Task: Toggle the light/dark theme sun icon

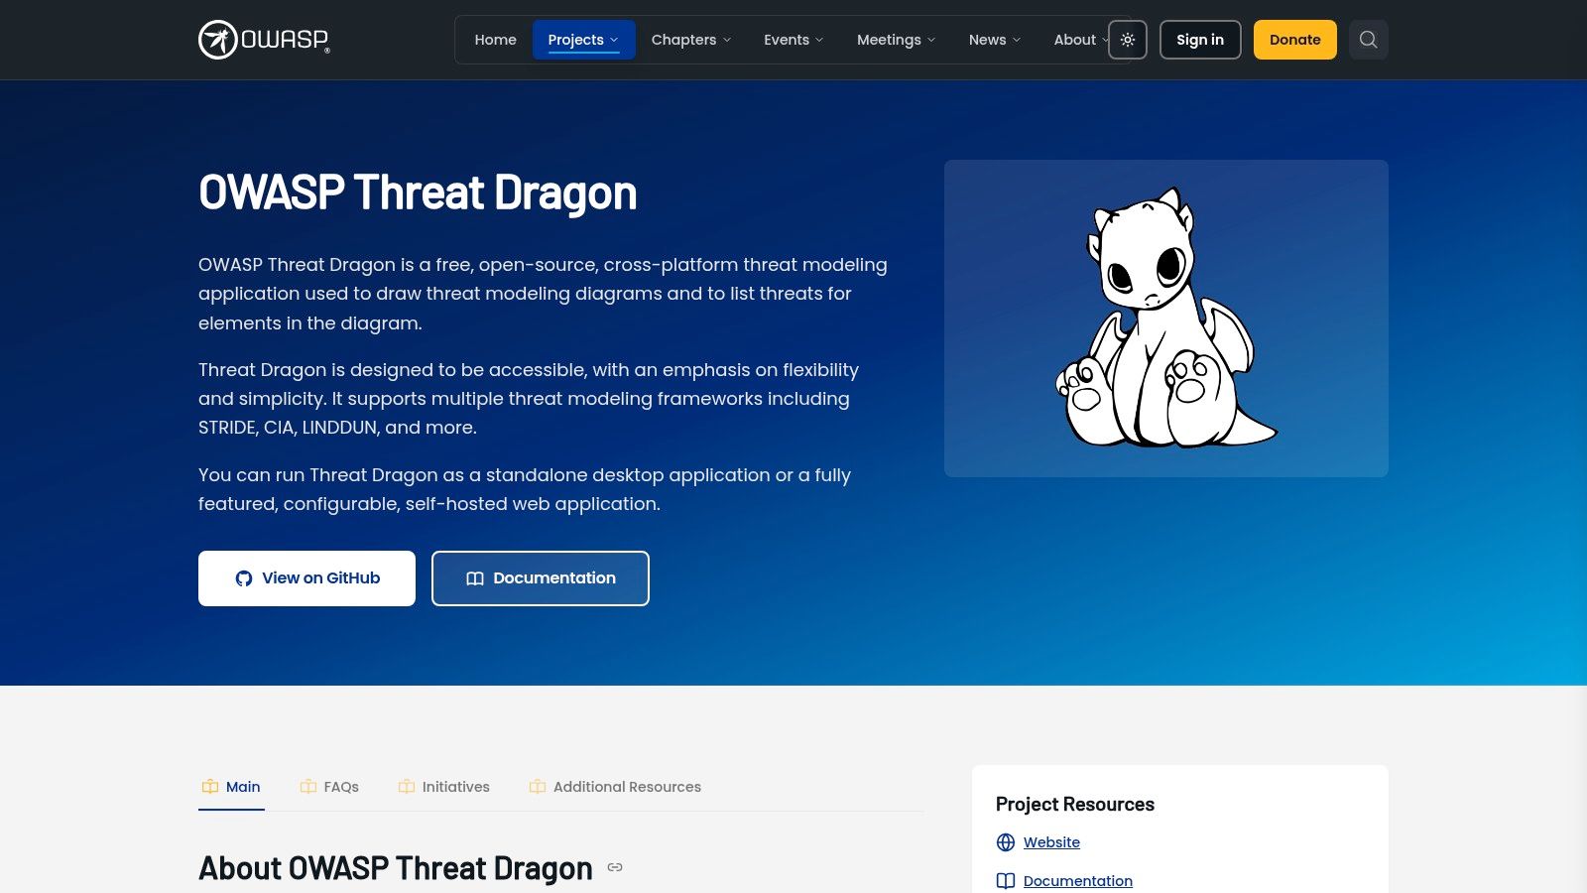Action: (x=1128, y=40)
